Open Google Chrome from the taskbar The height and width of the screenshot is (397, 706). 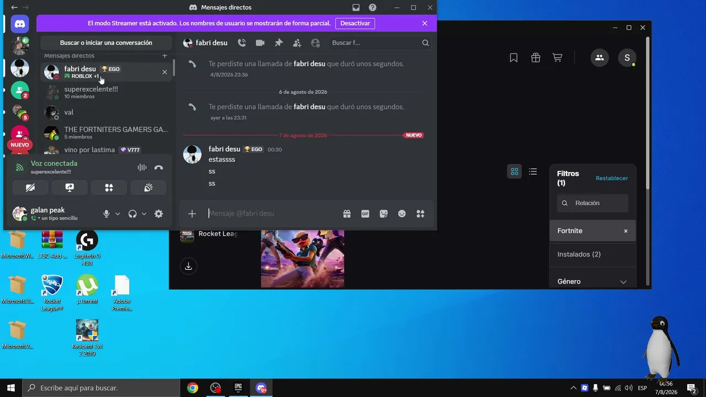192,388
